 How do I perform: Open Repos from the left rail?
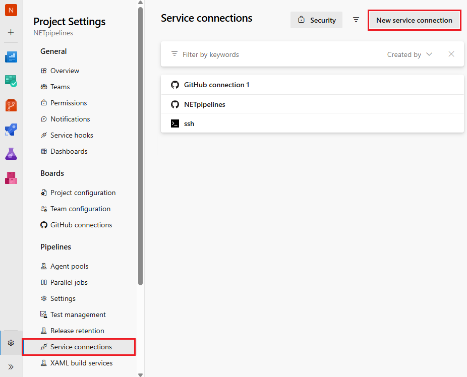11,105
